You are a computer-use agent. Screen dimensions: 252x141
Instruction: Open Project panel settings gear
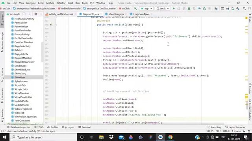coord(35,14)
